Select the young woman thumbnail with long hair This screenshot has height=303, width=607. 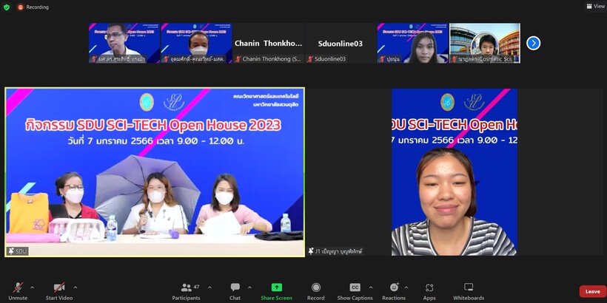(x=412, y=44)
